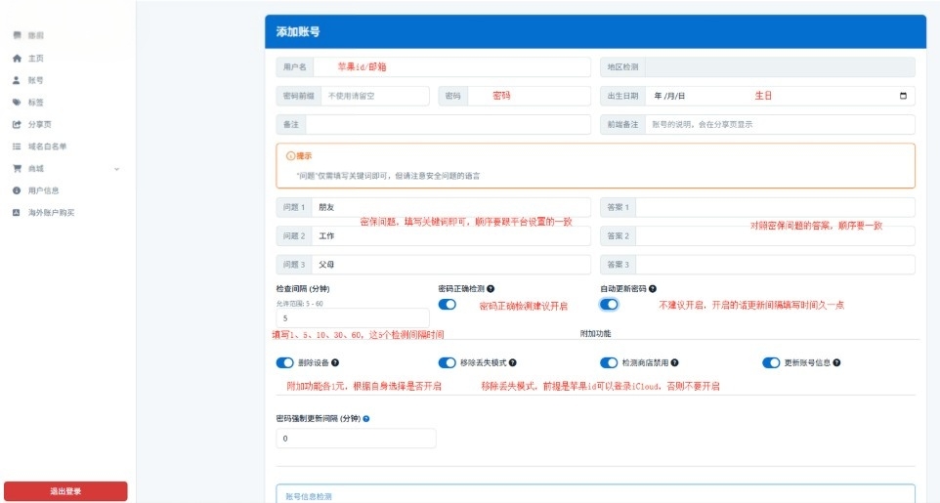Viewport: 940px width, 503px height.
Task: Open the 用户信息 info icon in sidebar
Action: 17,190
